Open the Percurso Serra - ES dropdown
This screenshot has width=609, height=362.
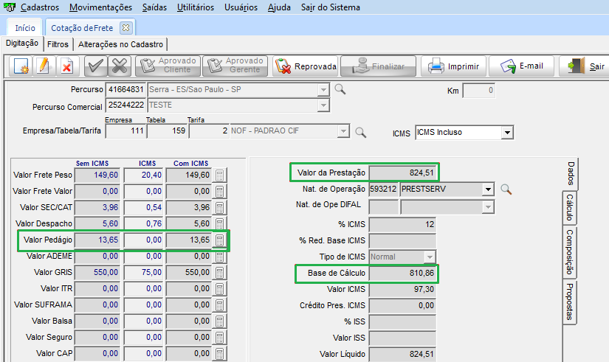point(323,89)
